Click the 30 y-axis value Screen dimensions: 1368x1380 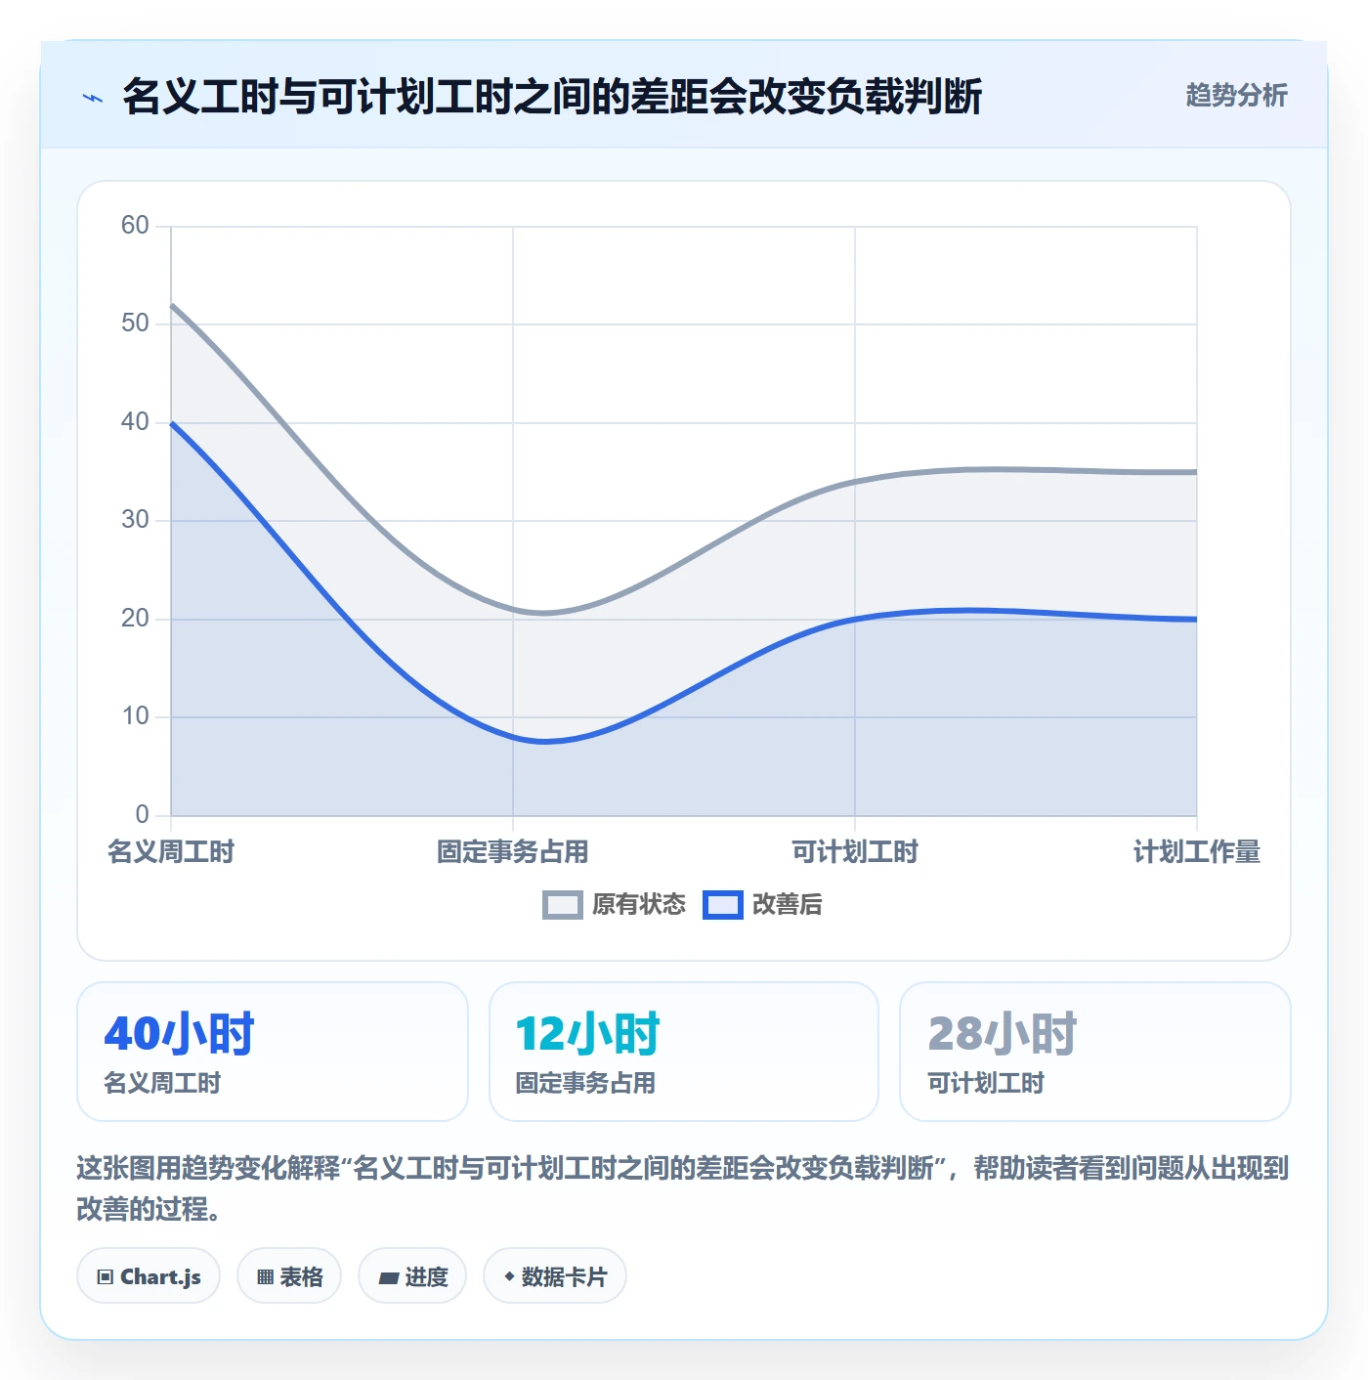coord(135,520)
